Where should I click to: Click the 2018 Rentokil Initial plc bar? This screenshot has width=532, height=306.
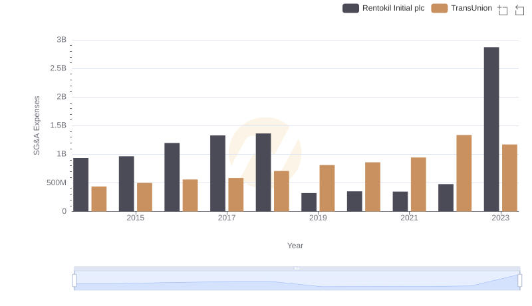[x=263, y=173]
